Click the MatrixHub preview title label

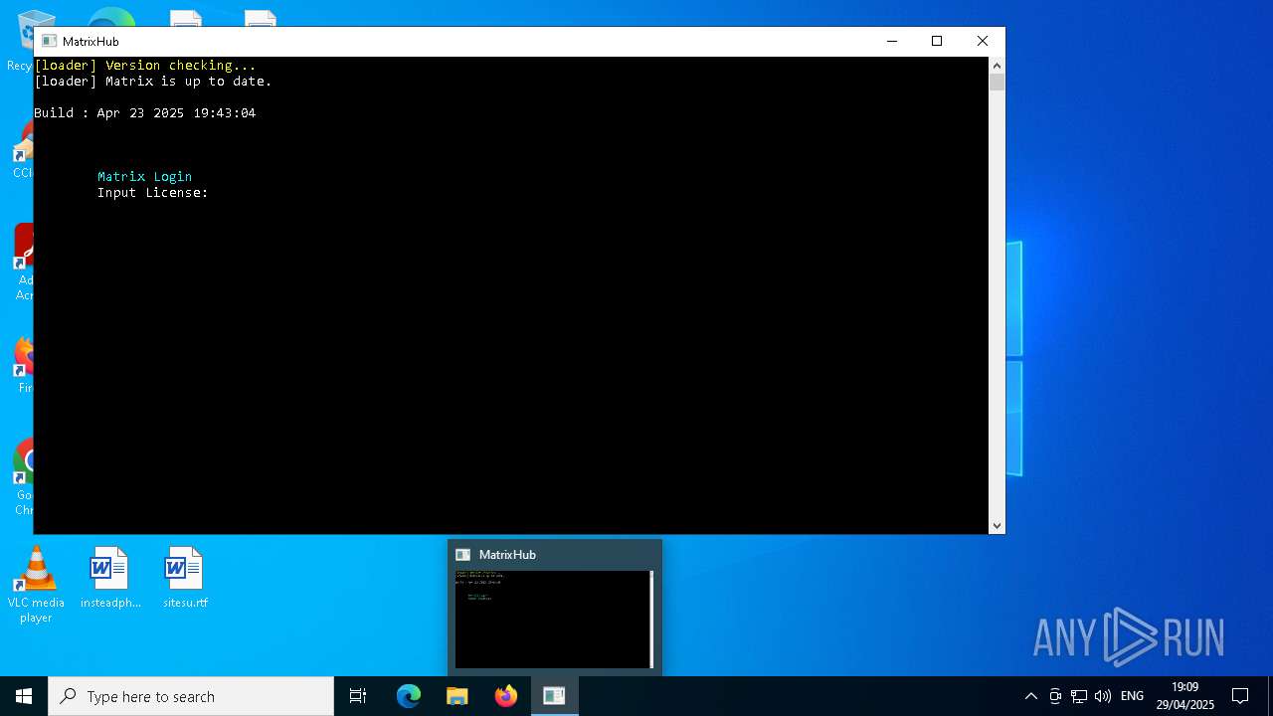(507, 554)
